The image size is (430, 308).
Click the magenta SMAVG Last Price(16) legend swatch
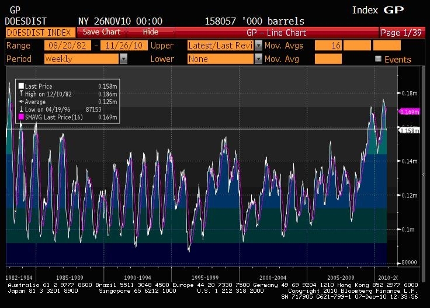(x=21, y=117)
